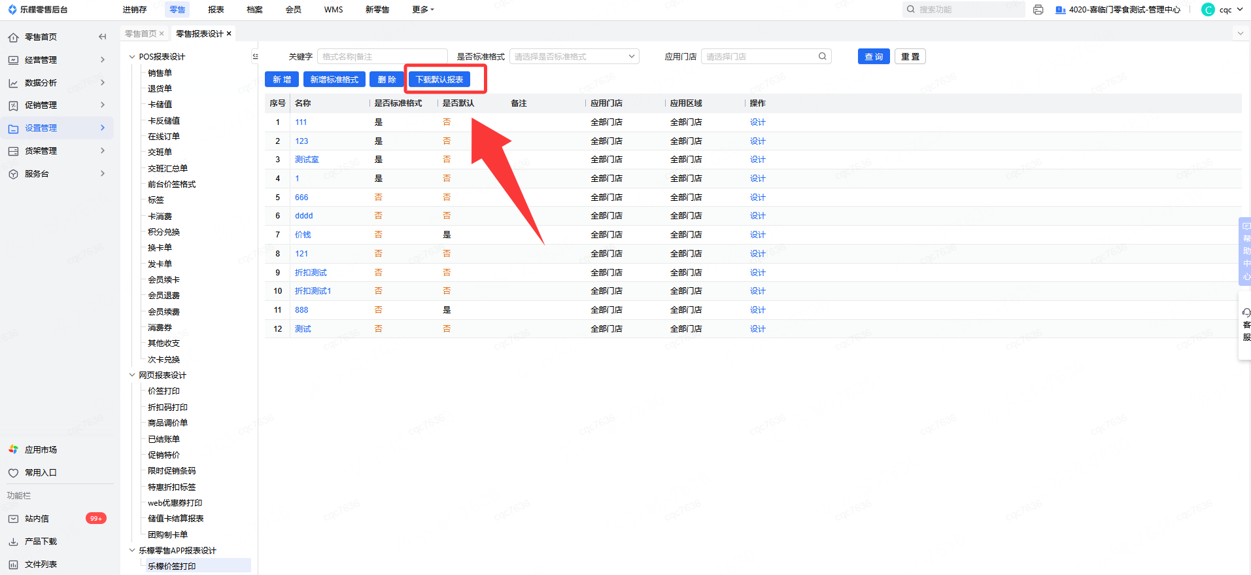The image size is (1251, 575).
Task: Open the 客服 customer service widget
Action: point(1246,324)
